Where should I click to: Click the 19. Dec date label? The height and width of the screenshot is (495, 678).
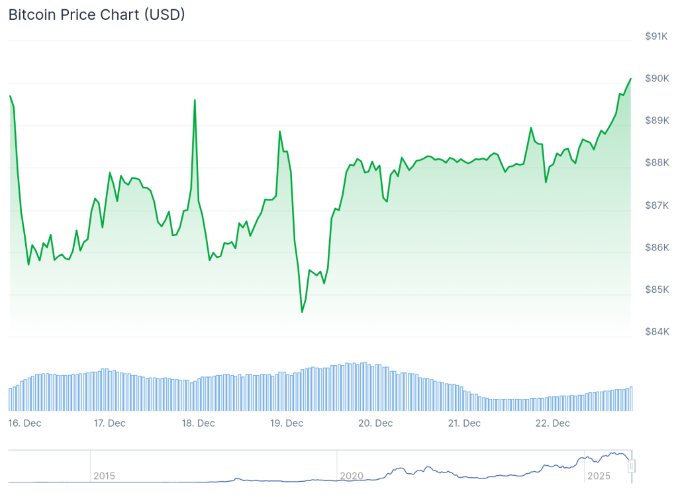287,423
